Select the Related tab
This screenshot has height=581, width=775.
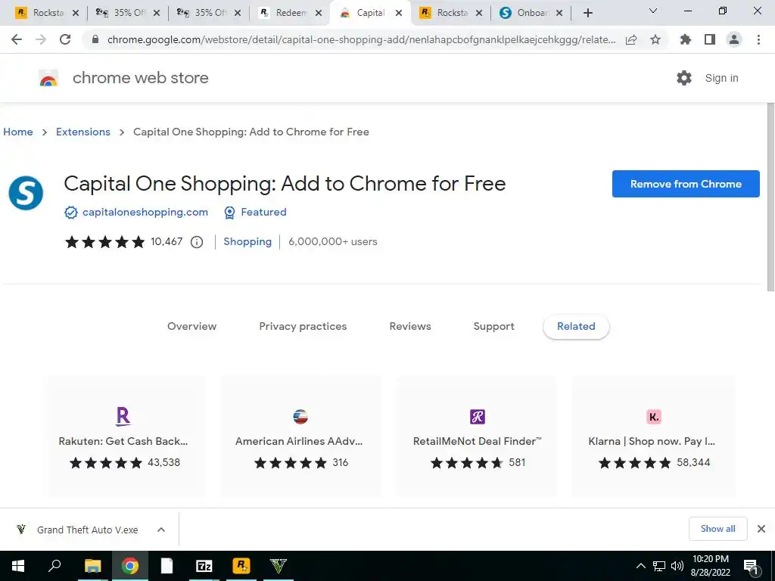576,327
